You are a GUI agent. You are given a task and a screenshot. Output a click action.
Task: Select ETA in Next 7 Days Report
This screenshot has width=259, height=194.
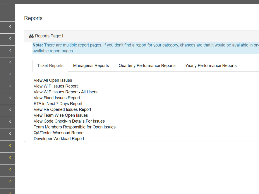58,104
